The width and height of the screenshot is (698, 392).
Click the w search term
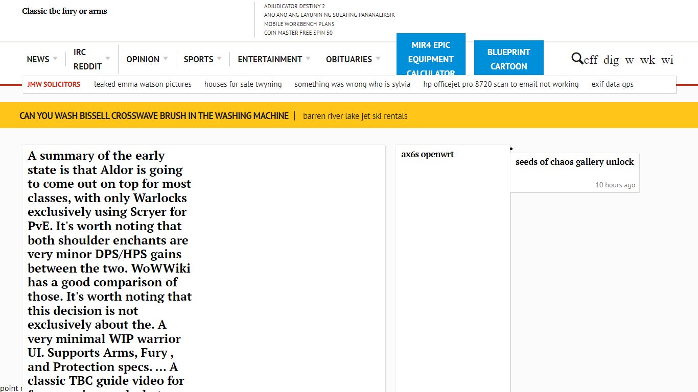click(630, 60)
